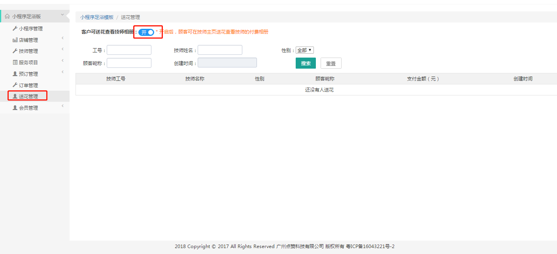Click the wrench icon for 订单管理
557x254 pixels.
[15, 85]
